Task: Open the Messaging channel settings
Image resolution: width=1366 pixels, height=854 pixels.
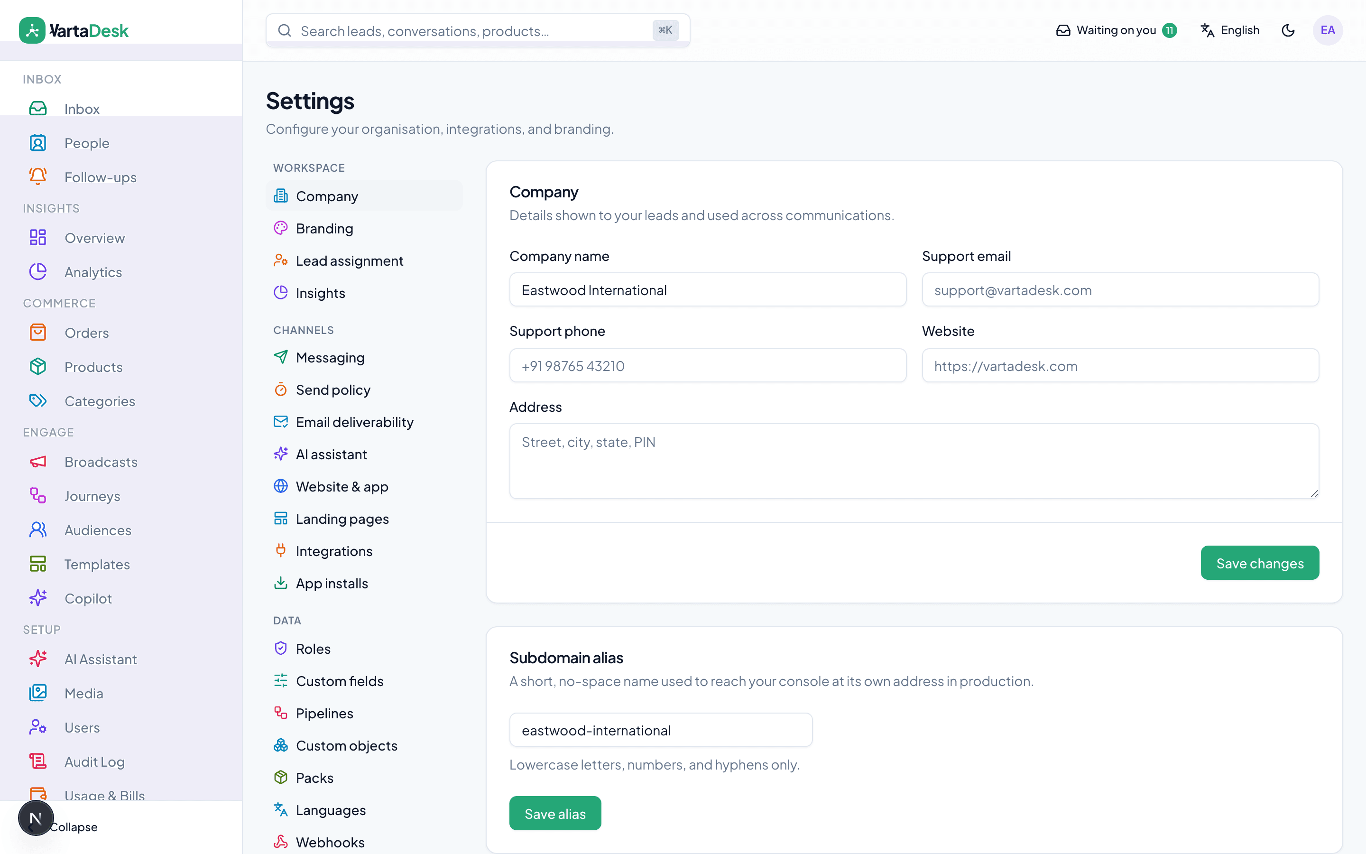Action: click(x=364, y=358)
